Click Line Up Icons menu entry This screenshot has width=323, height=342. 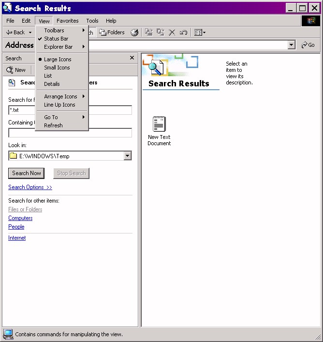(62, 105)
